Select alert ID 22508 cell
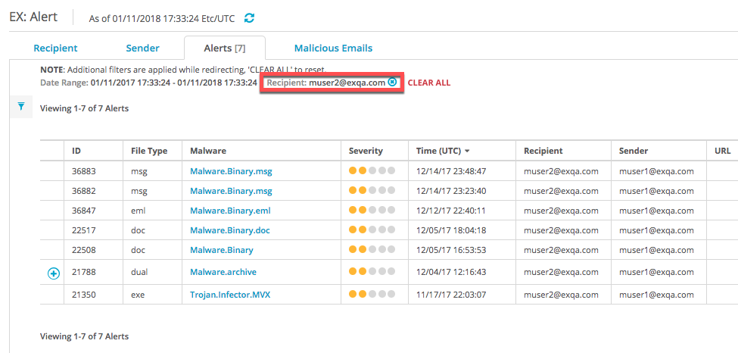 pos(83,250)
